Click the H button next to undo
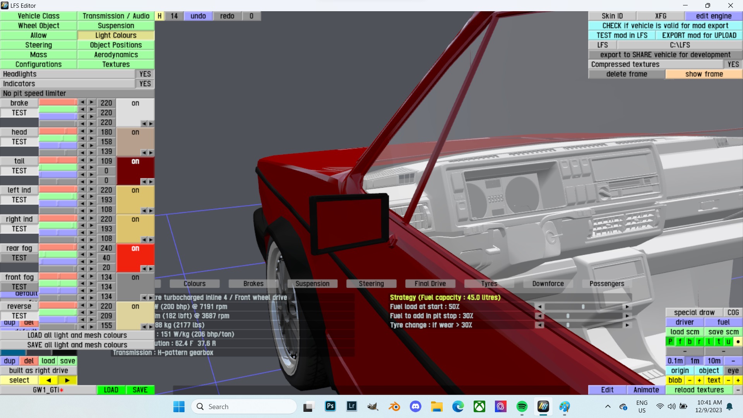Viewport: 743px width, 418px height. tap(159, 16)
